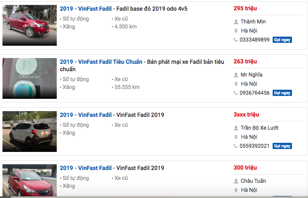Screen dimensions: 308x198
Task: View the red Fadil front photo in fourth listing
Action: coord(30,181)
